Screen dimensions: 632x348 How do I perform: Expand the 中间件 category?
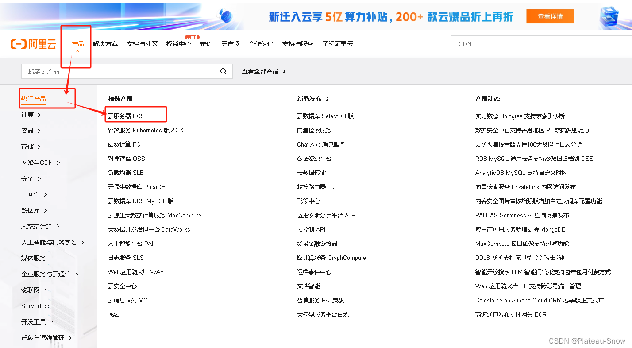(34, 194)
